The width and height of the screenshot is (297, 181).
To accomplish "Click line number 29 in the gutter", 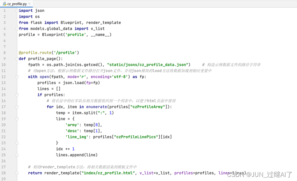I will pos(3,179).
